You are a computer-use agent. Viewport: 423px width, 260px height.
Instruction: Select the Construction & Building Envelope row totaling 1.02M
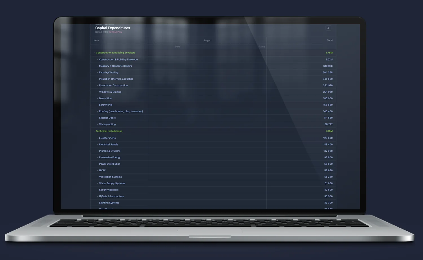click(x=213, y=60)
